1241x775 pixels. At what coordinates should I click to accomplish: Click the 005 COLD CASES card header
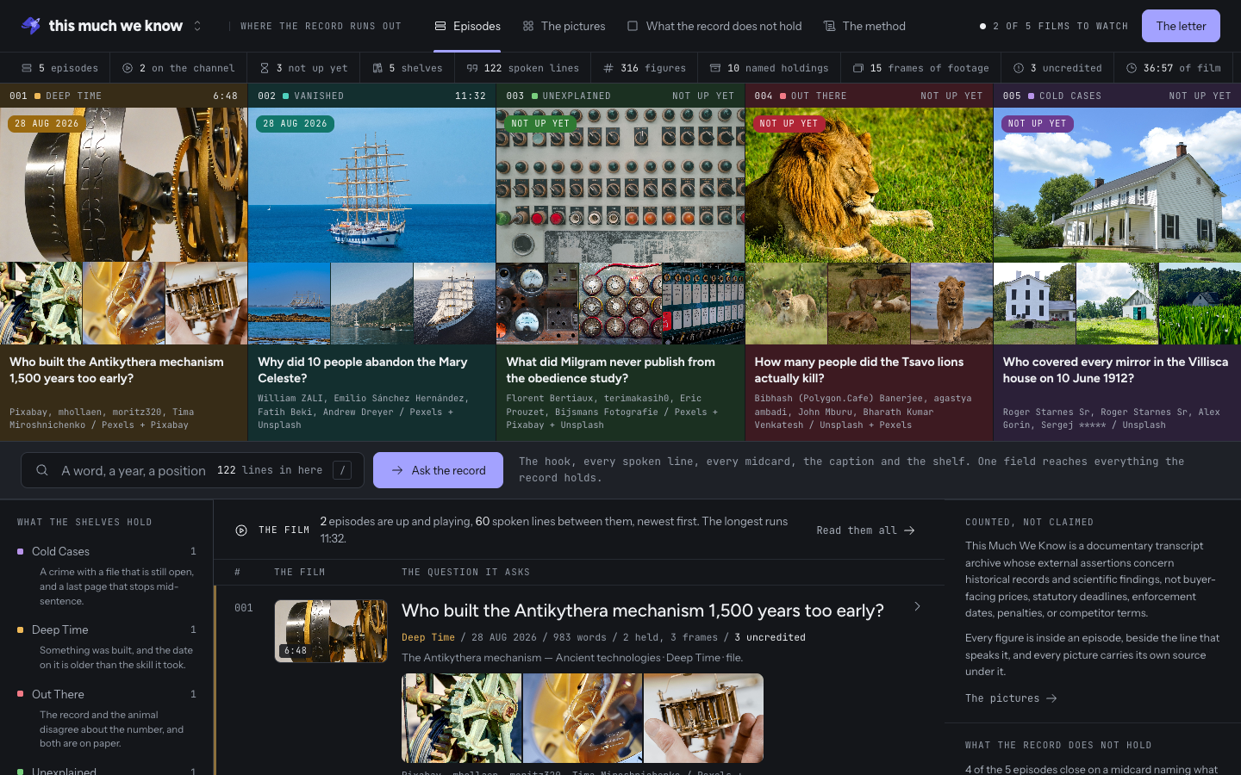(x=1117, y=96)
